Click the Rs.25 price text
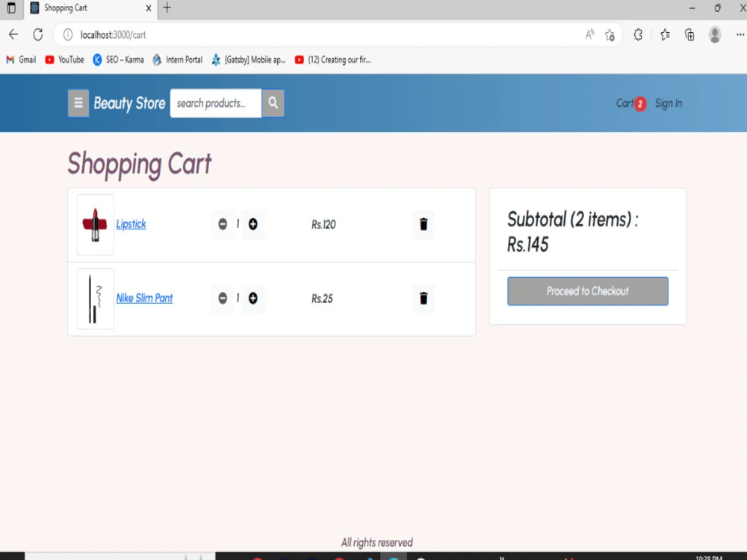Screen dimensions: 747x560 point(322,299)
